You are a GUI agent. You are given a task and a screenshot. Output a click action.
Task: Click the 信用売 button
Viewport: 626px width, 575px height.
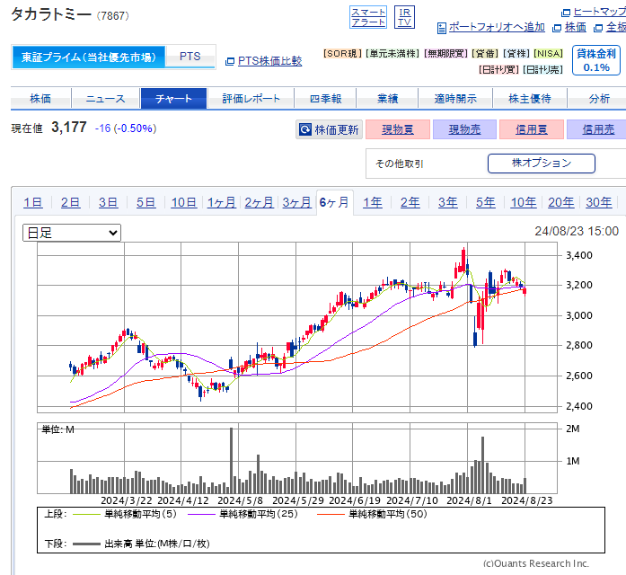(x=597, y=129)
